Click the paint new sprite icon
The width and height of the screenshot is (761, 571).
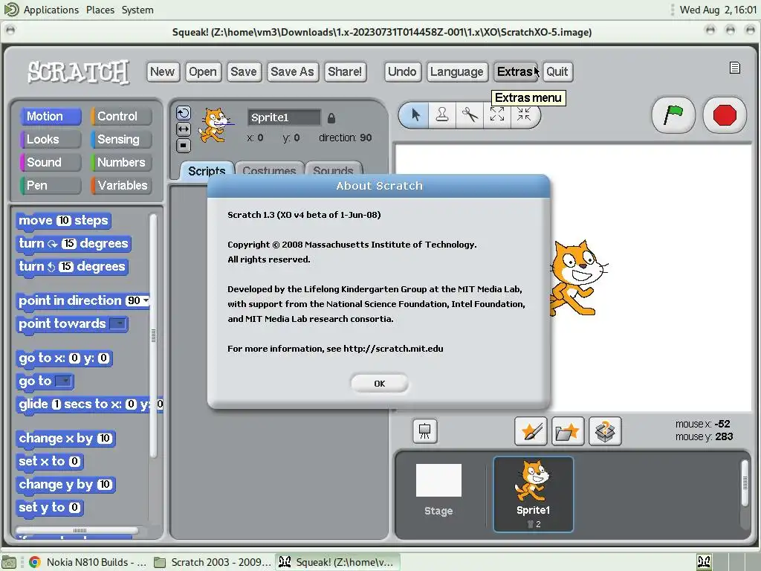(x=531, y=430)
